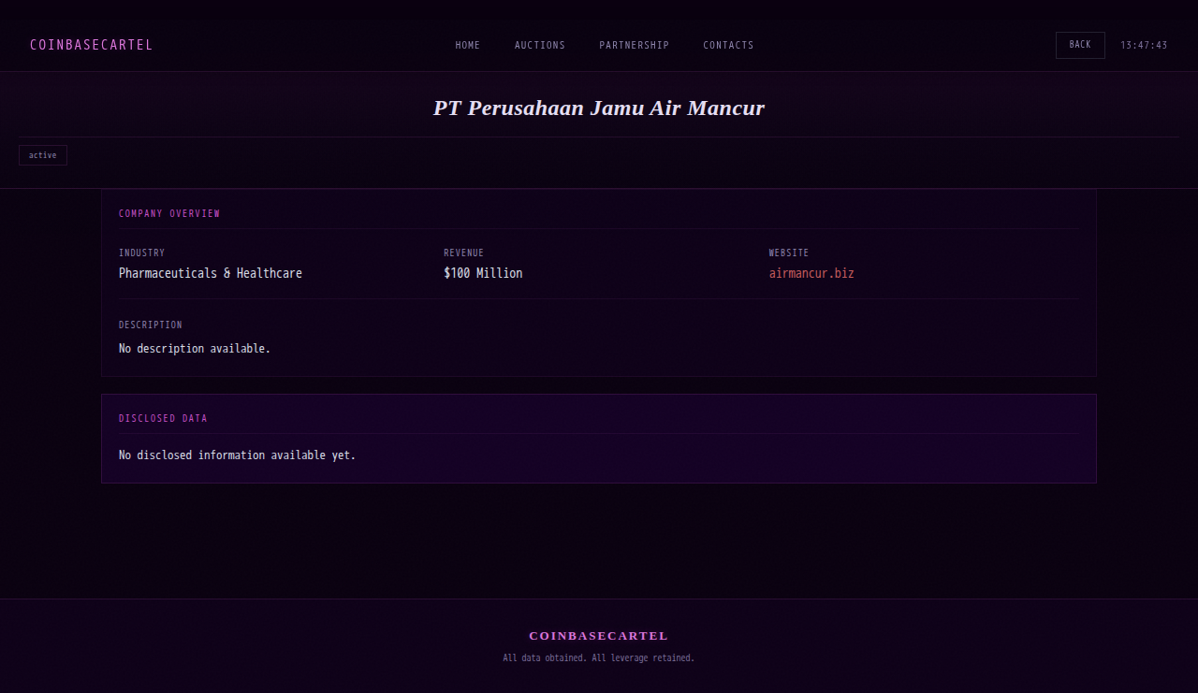This screenshot has height=693, width=1198.
Task: Select the COMPANY OVERVIEW heading
Action: (169, 213)
